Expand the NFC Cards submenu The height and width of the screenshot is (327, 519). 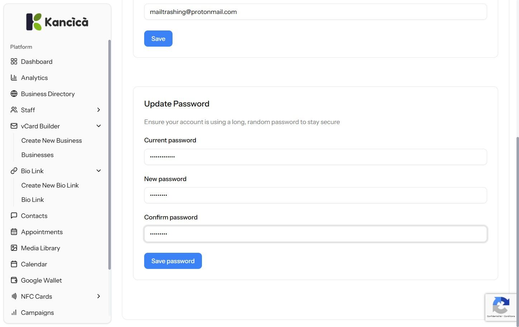[99, 297]
